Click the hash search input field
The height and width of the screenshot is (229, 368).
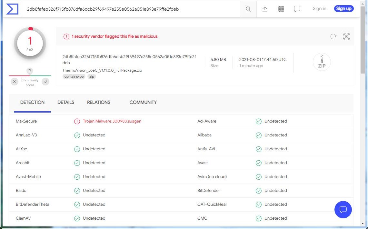coord(132,9)
